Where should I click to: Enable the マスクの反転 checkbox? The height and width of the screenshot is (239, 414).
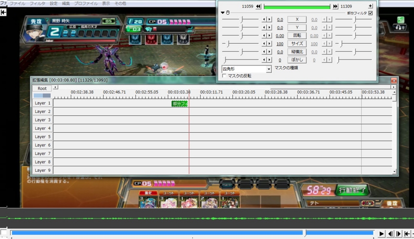[224, 76]
